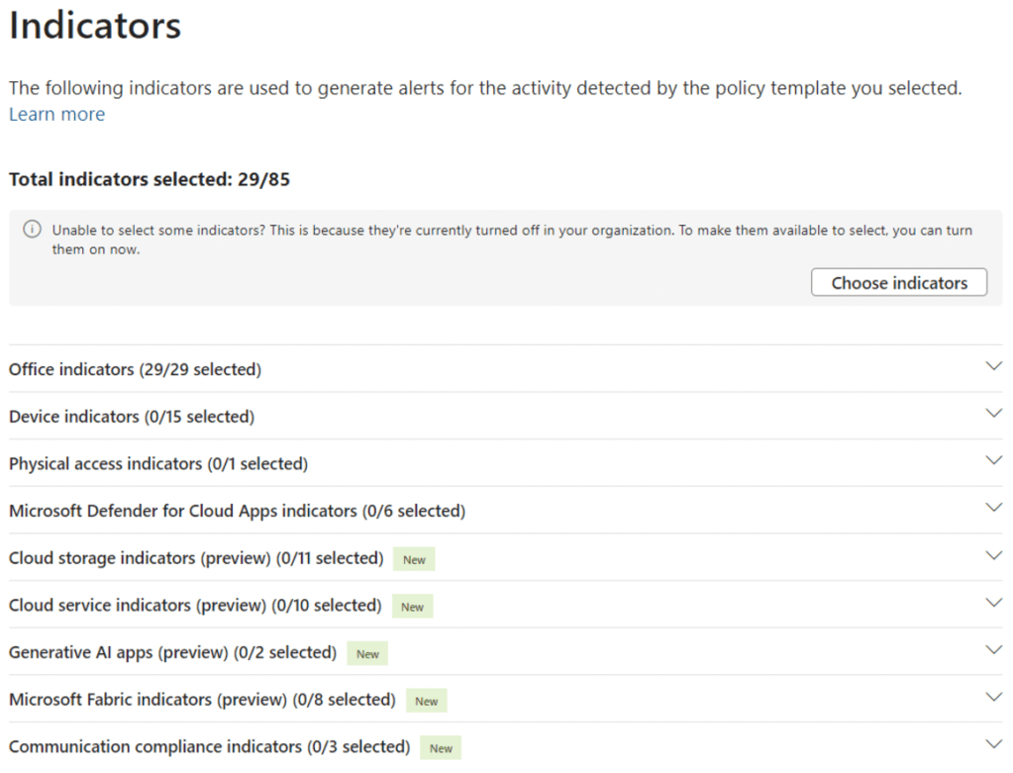Select the Office indicators (29/29 selected) label
The height and width of the screenshot is (773, 1013).
pyautogui.click(x=135, y=370)
